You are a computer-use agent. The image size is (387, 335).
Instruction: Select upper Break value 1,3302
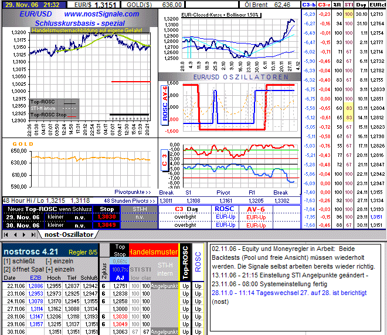coord(281,200)
